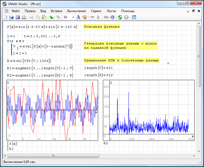Print the worksheet with the printer icon
Screen dimensions: 204x167
(x=24, y=17)
